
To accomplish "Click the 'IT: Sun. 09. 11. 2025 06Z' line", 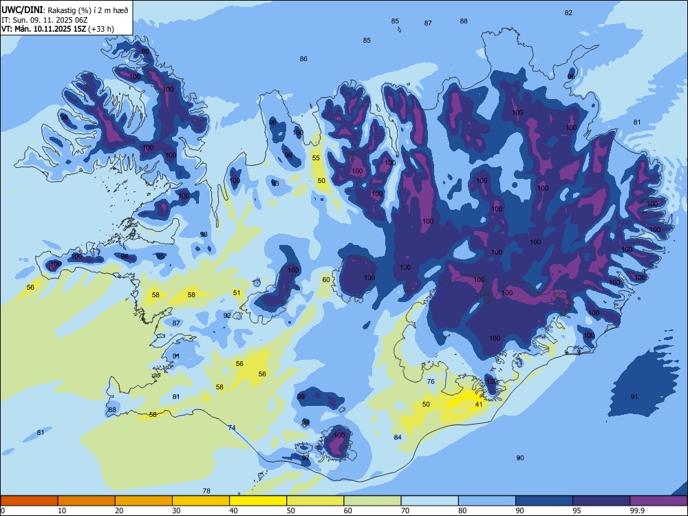I will click(x=45, y=20).
